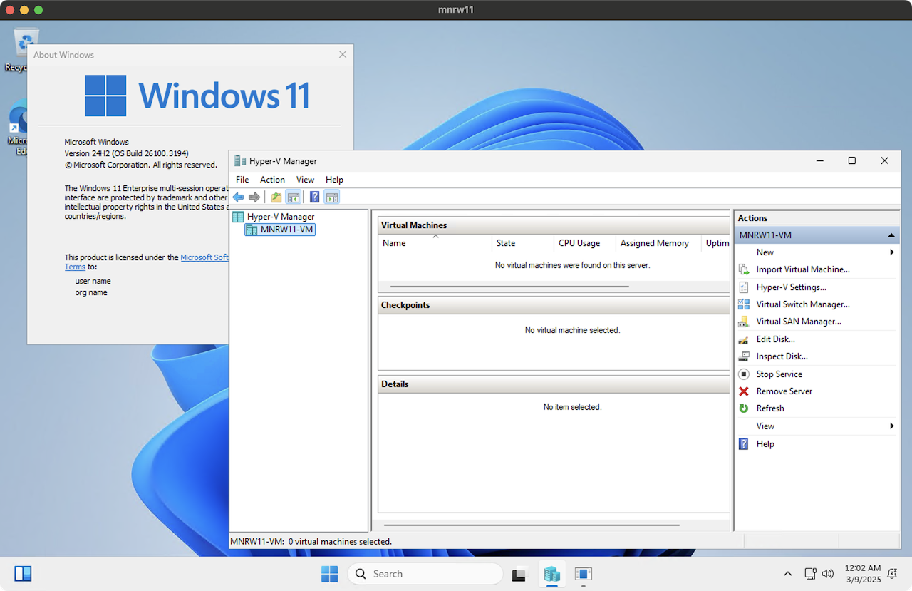
Task: Click the Inspect Disk icon
Action: pos(744,356)
